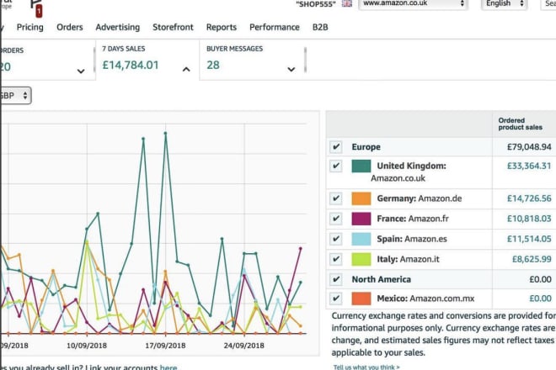Image resolution: width=556 pixels, height=370 pixels.
Task: Click the 17/09/2018 axis date label
Action: click(x=165, y=346)
